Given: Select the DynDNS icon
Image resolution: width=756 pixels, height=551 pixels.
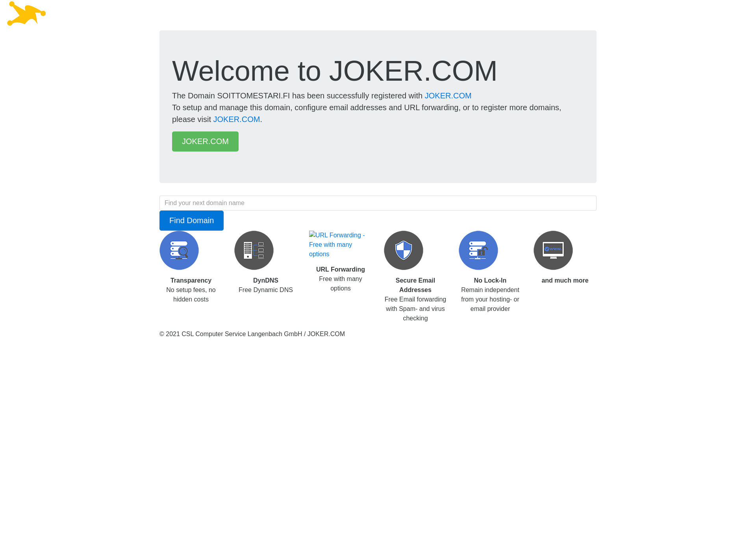Looking at the screenshot, I should point(254,250).
